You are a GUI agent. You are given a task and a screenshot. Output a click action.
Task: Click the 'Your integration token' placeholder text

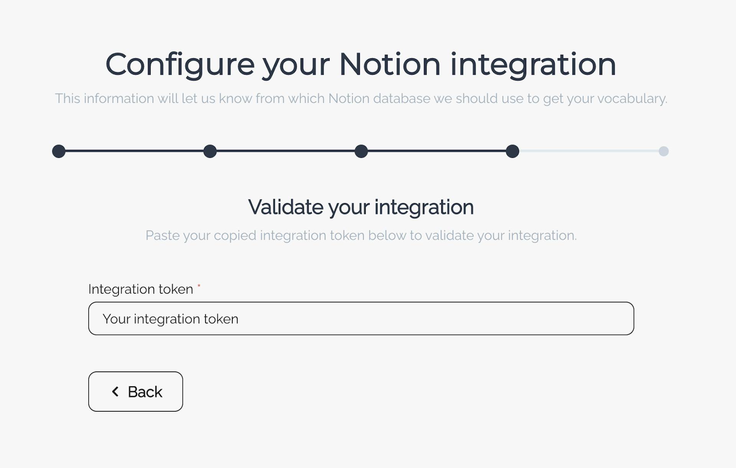pos(171,319)
